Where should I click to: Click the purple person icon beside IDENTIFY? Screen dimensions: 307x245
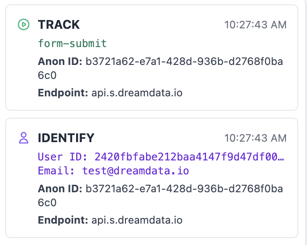(x=24, y=138)
